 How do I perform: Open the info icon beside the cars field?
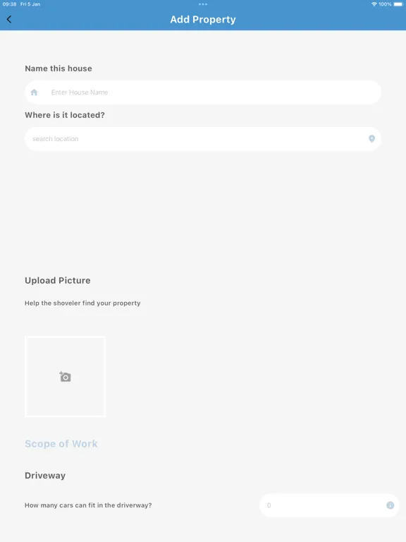390,505
